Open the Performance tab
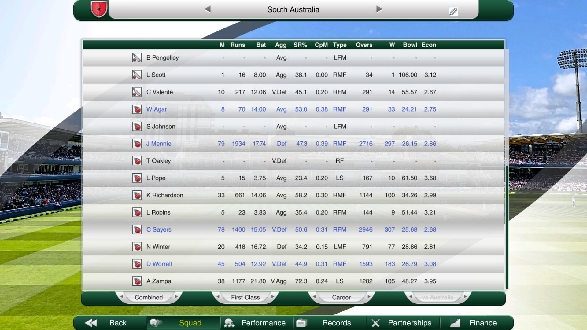This screenshot has height=330, width=587. [x=257, y=323]
